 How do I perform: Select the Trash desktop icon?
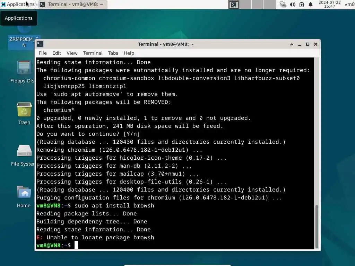point(24,114)
